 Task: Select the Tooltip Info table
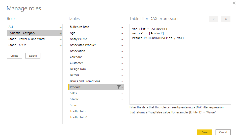point(96,111)
